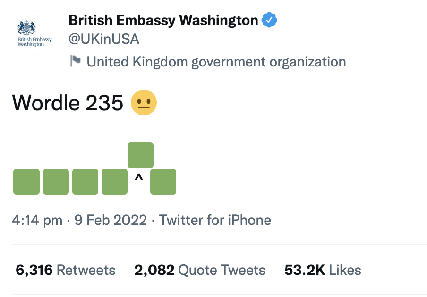Click the raised green square above the caret
The height and width of the screenshot is (297, 427).
[141, 155]
